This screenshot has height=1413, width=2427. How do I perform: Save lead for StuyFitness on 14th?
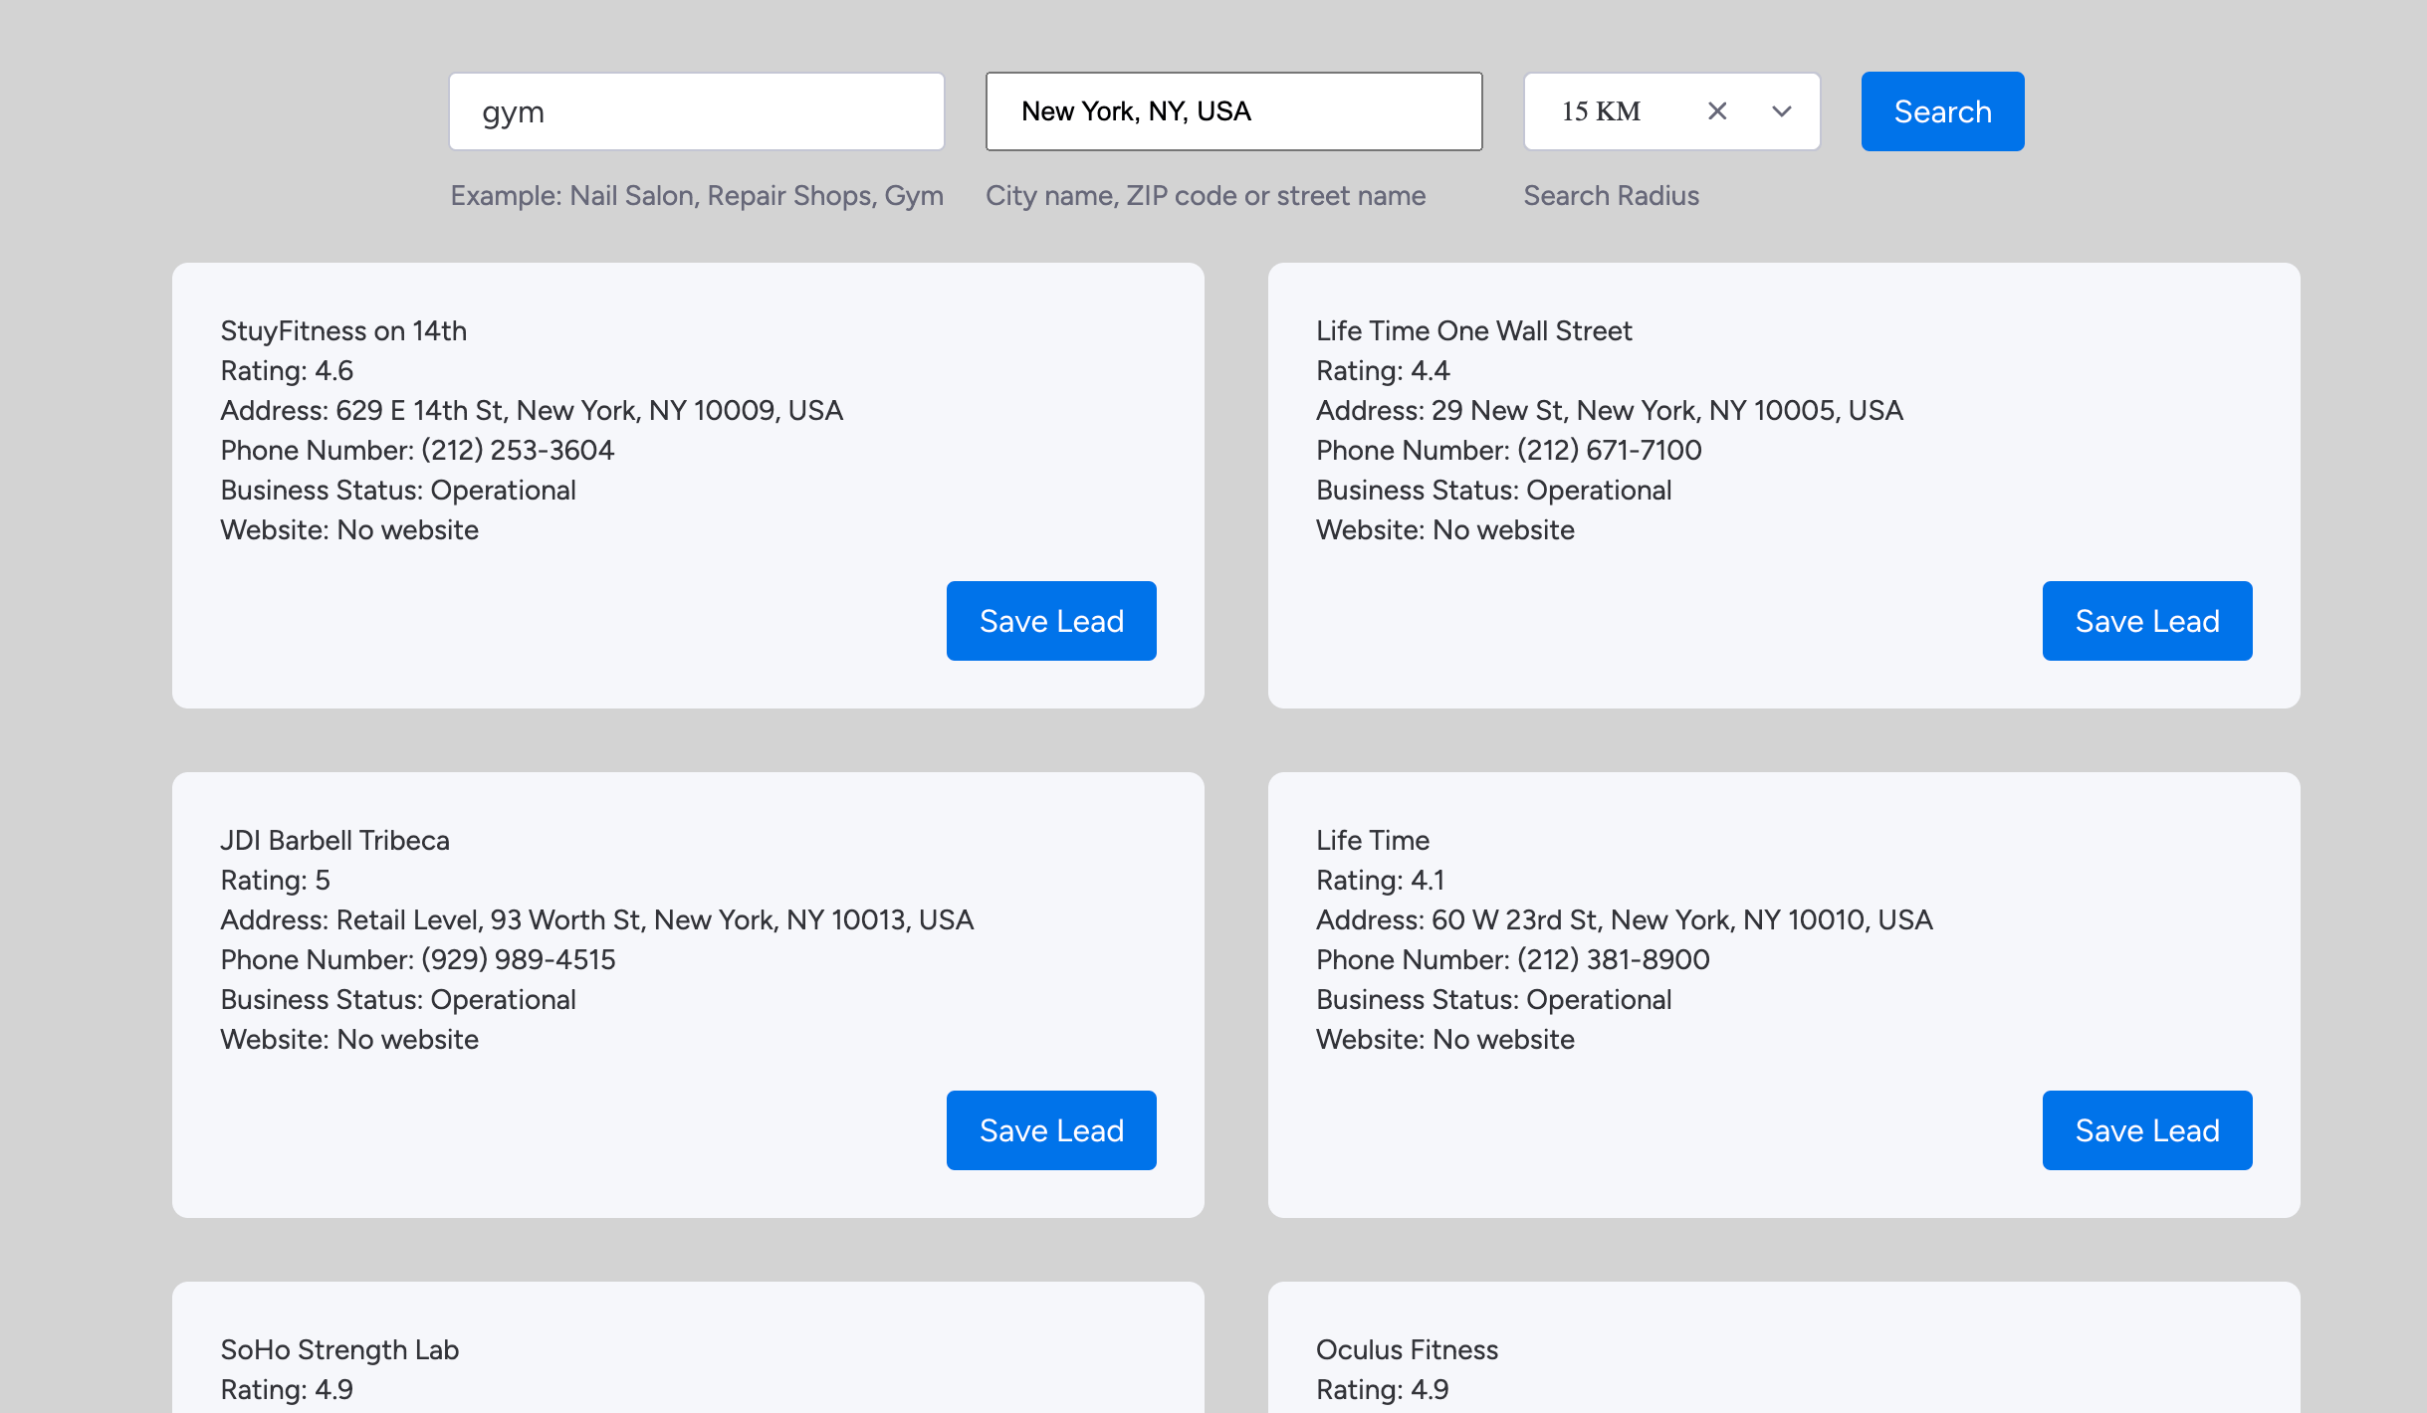tap(1051, 621)
